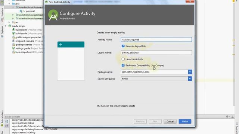Click the Cancel button
The image size is (239, 134).
click(x=170, y=121)
